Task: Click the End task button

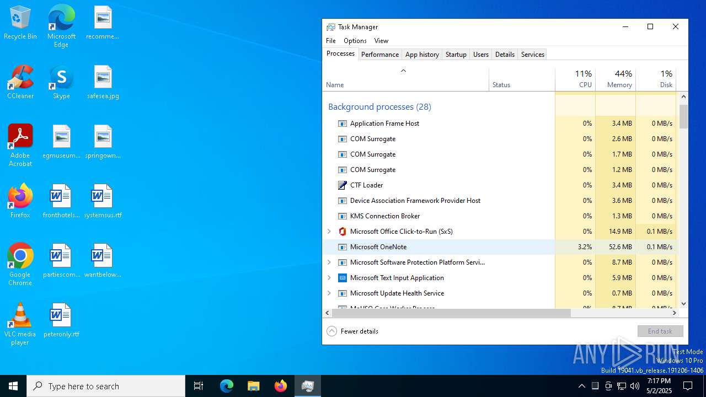Action: click(x=660, y=331)
